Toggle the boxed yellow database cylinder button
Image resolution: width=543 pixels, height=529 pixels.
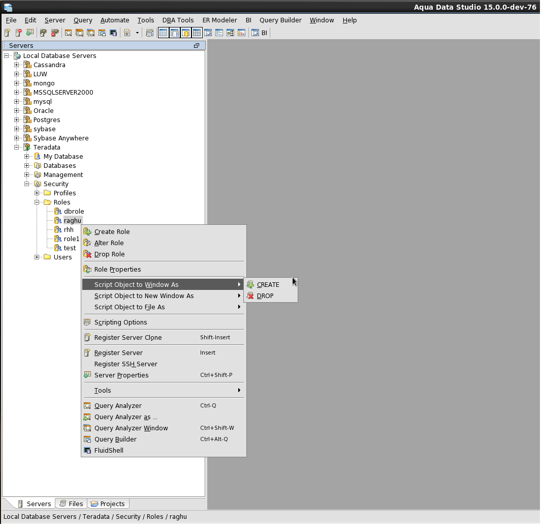click(185, 33)
